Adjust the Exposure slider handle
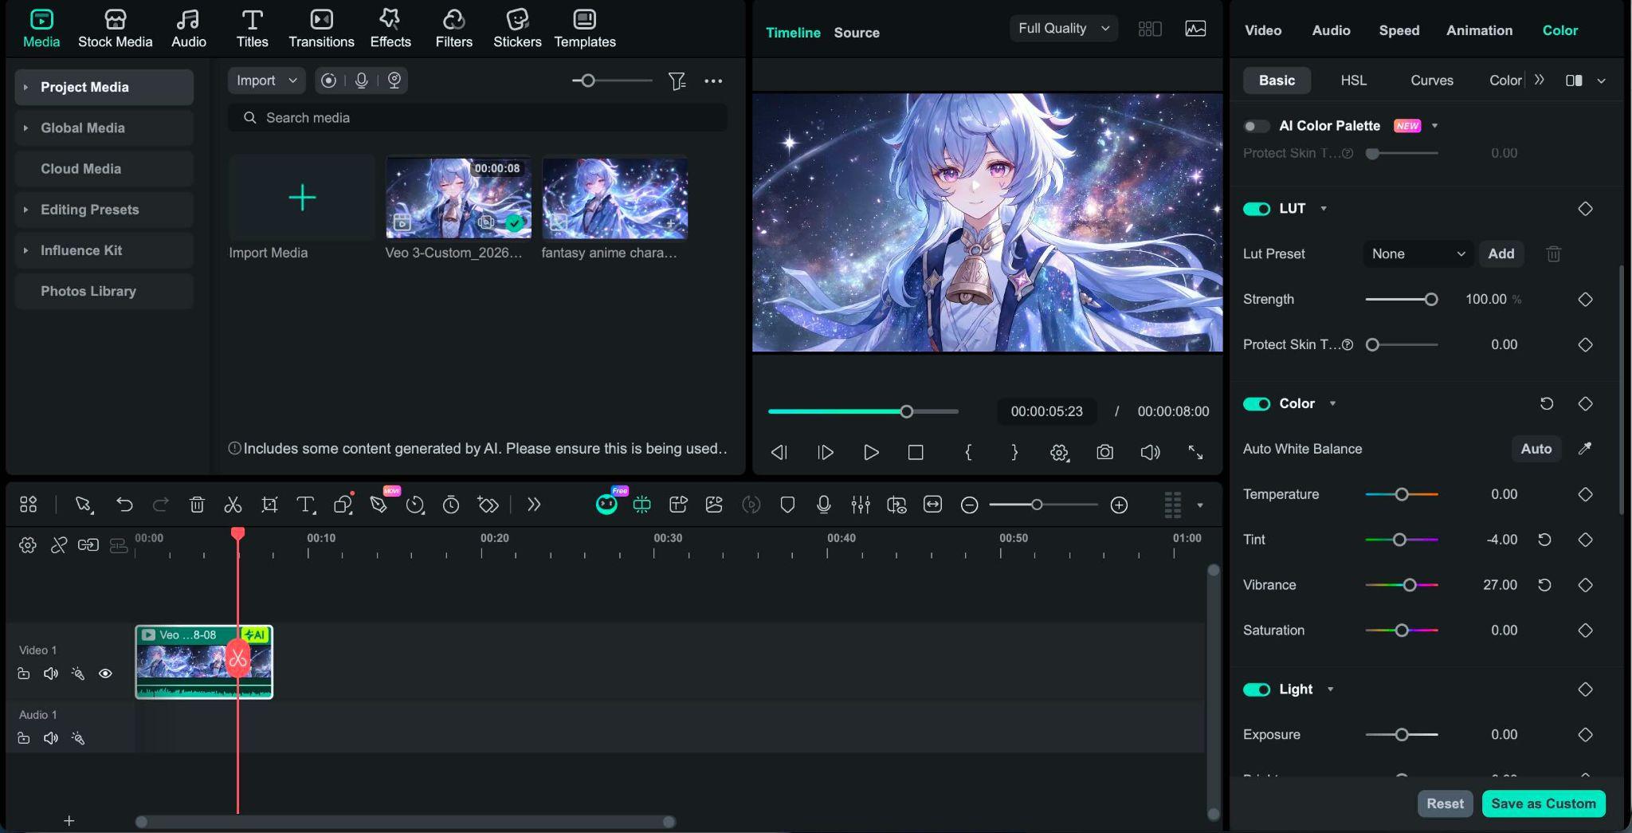1632x833 pixels. click(1402, 735)
